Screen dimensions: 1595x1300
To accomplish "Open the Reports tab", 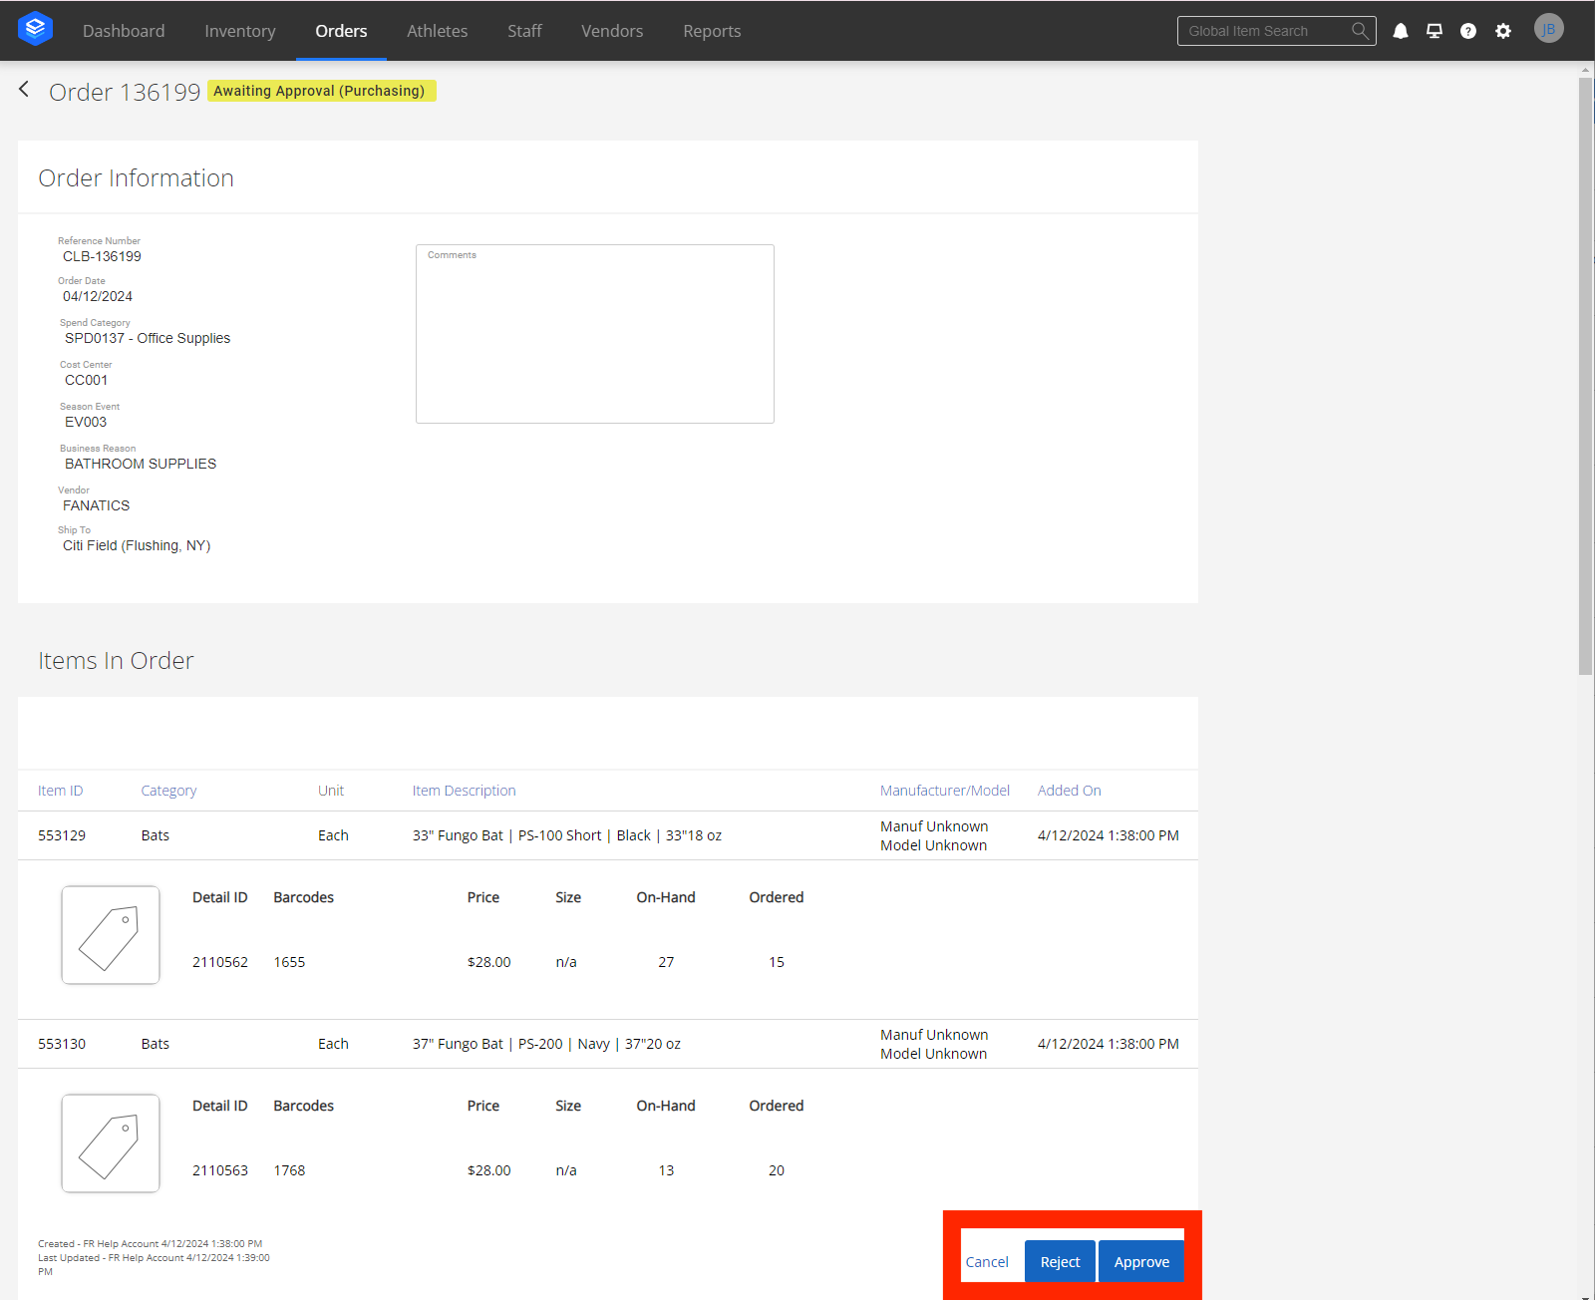I will click(x=712, y=31).
